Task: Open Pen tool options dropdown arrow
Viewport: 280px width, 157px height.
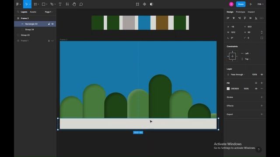Action: point(55,4)
